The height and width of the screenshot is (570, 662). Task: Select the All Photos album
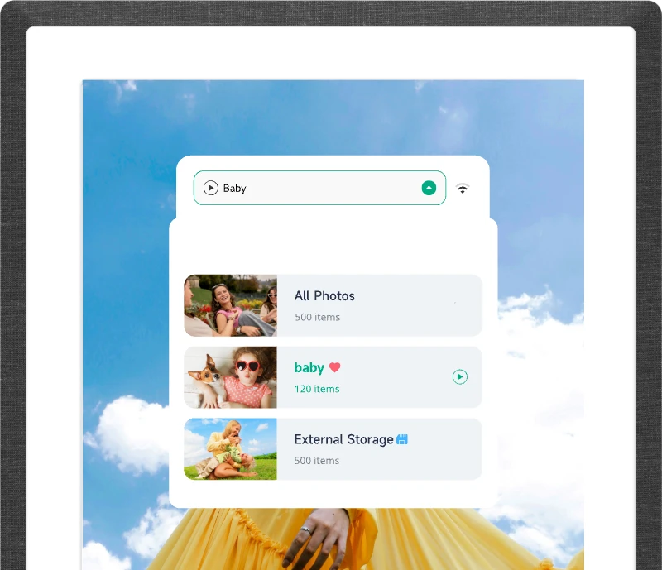tap(333, 305)
